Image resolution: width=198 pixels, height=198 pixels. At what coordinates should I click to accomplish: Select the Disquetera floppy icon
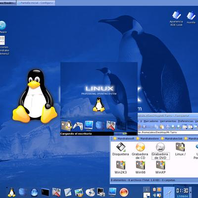pos(121,149)
